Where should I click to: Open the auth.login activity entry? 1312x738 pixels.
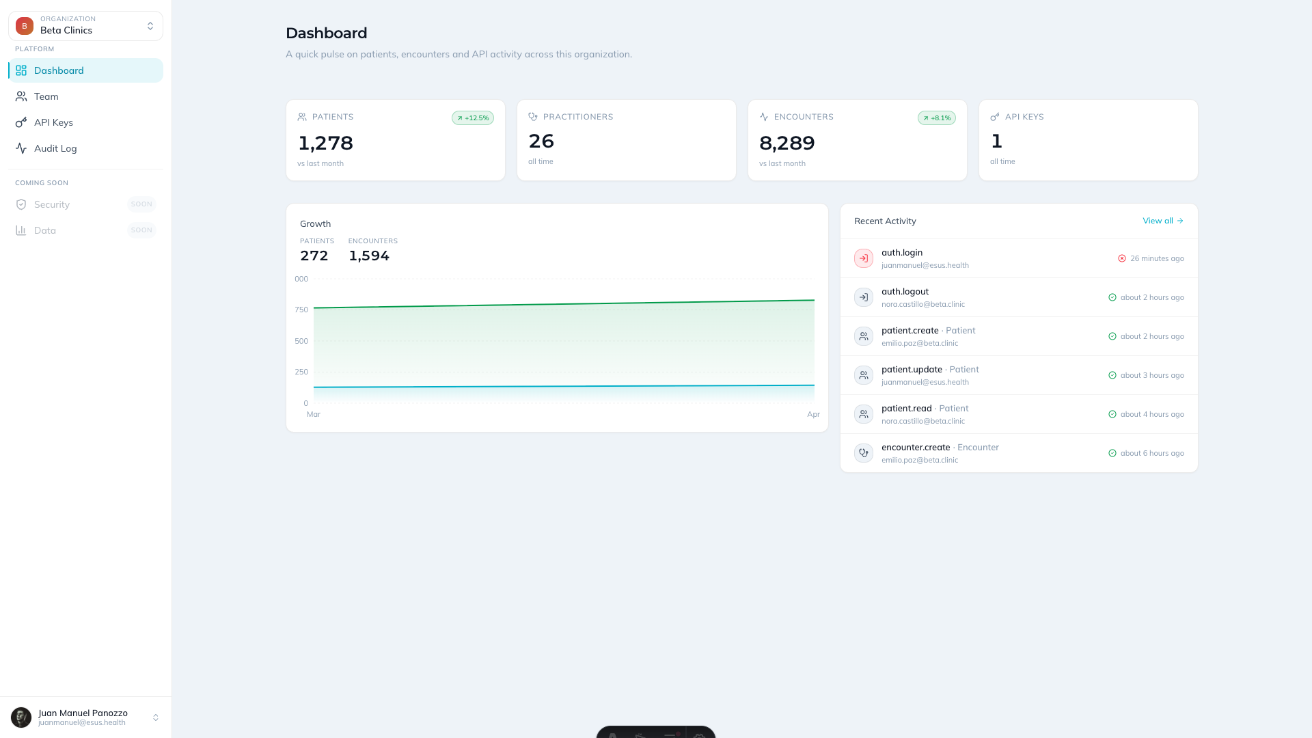(x=1019, y=258)
